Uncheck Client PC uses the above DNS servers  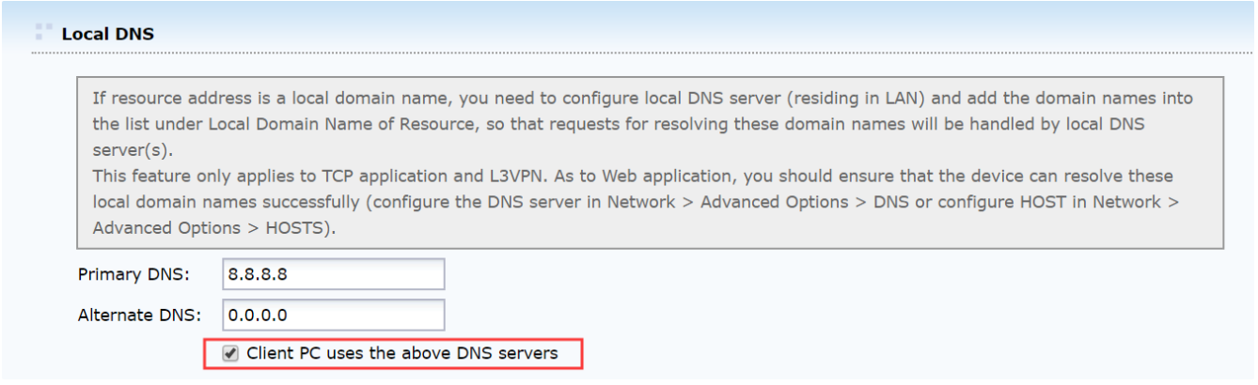tap(228, 354)
